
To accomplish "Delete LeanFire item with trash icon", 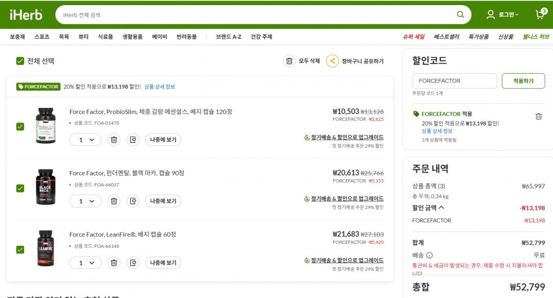I will [x=114, y=263].
